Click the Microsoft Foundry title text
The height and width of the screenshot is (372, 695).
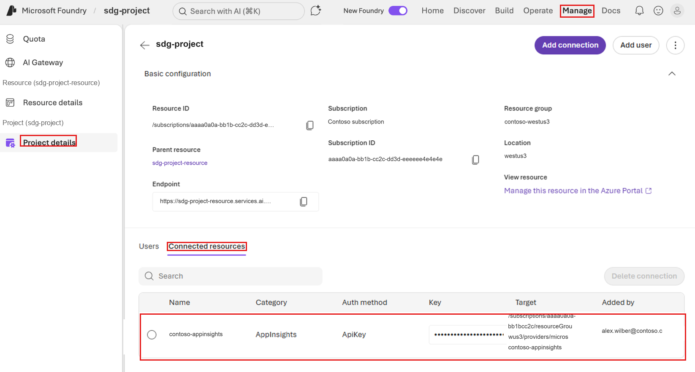point(54,11)
